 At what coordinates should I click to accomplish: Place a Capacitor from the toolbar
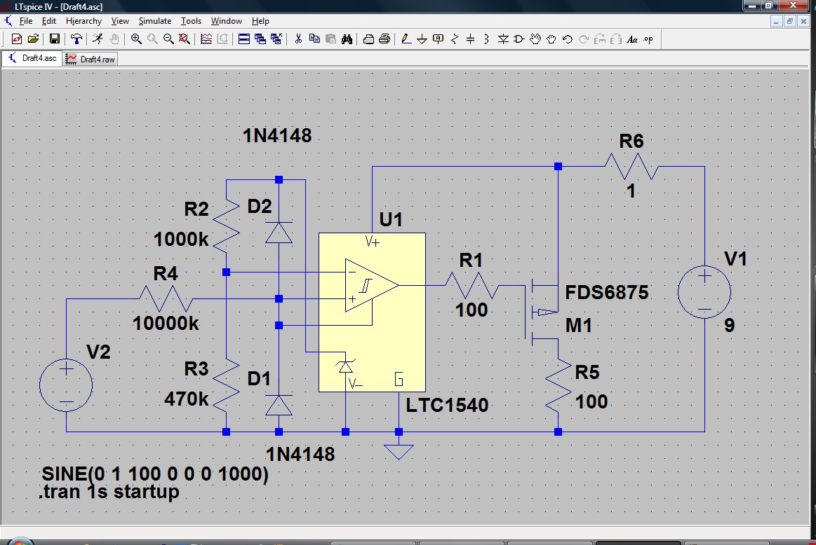pos(471,39)
